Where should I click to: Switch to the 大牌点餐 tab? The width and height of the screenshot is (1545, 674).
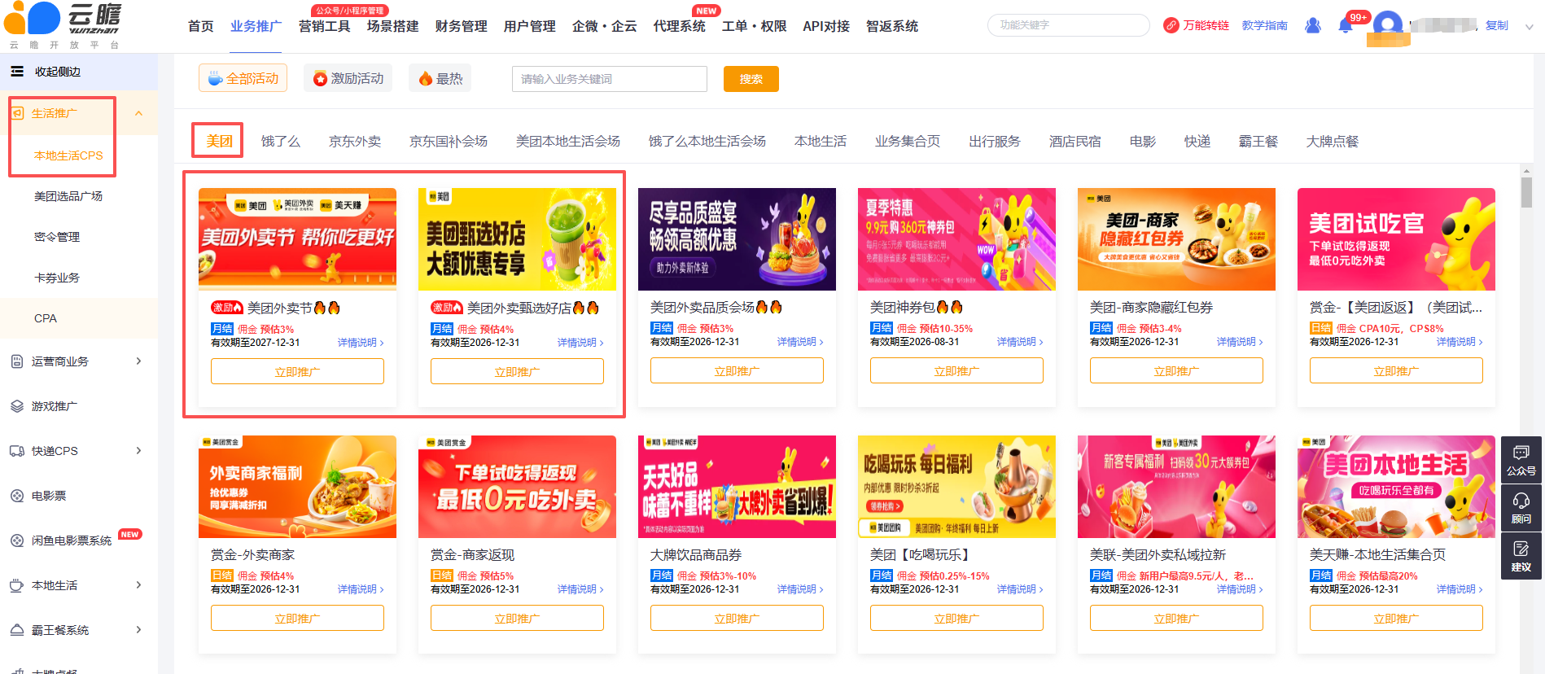[1333, 142]
